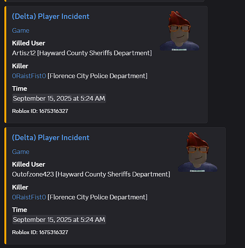Click the Game link in the Artisz12 embed
Viewport: 245px width, 248px height.
21,30
